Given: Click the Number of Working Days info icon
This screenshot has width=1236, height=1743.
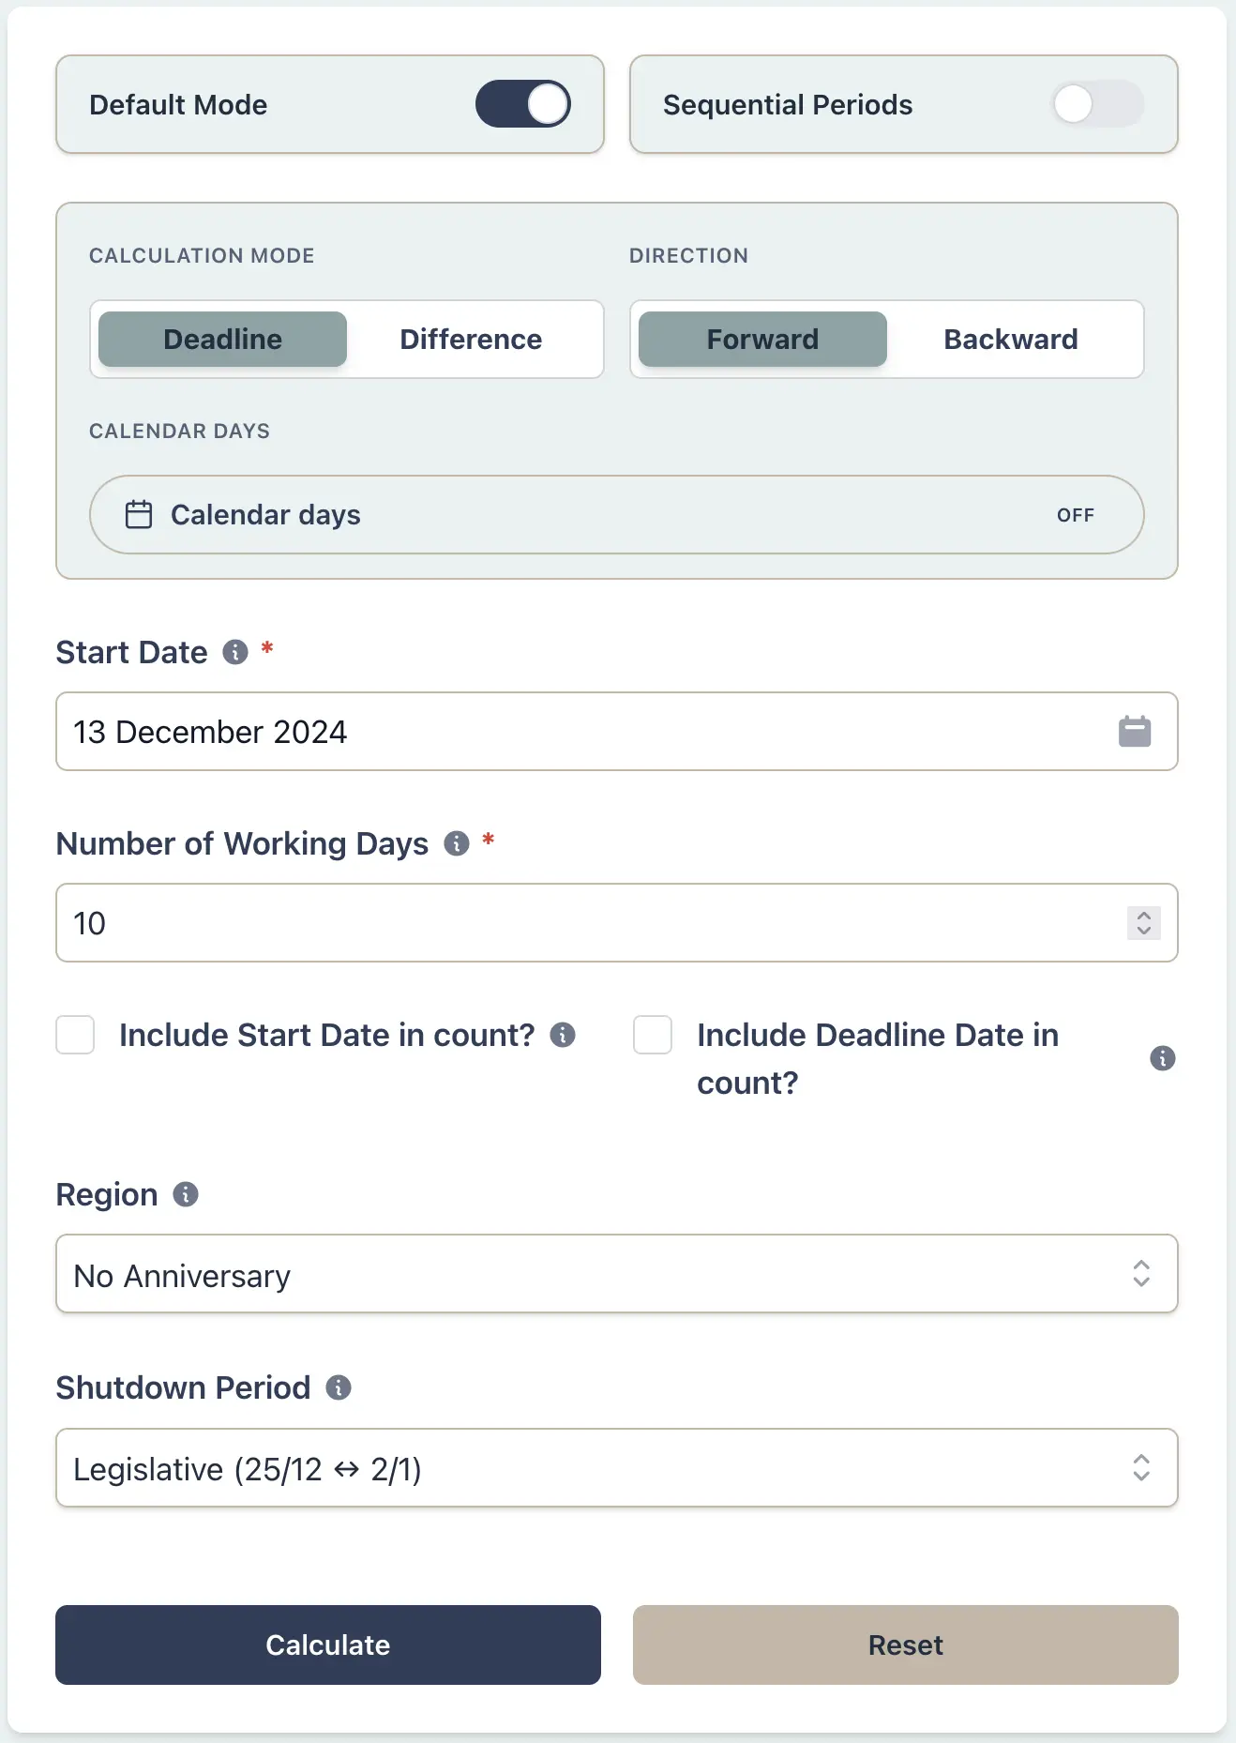Looking at the screenshot, I should click(x=457, y=843).
